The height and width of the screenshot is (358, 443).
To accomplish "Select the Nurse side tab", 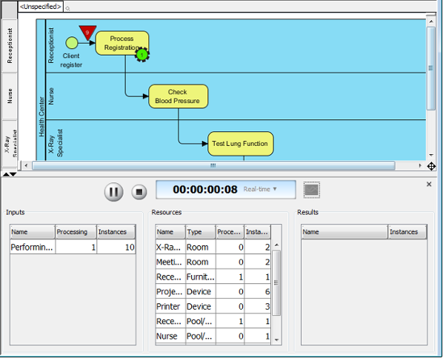I will [10, 96].
